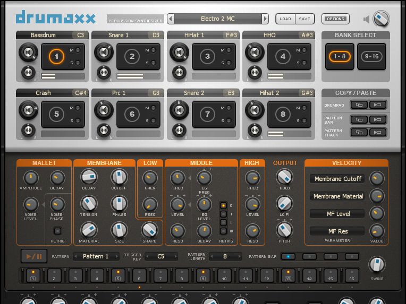The width and height of the screenshot is (406, 304).
Task: Select the third pattern bar
Action: [x=331, y=256]
